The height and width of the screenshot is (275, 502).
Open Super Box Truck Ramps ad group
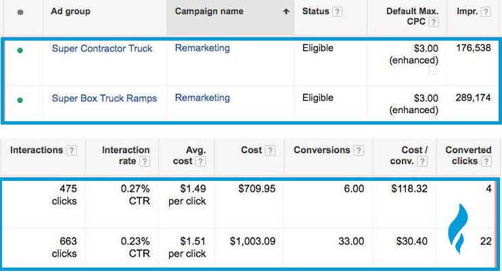(104, 98)
